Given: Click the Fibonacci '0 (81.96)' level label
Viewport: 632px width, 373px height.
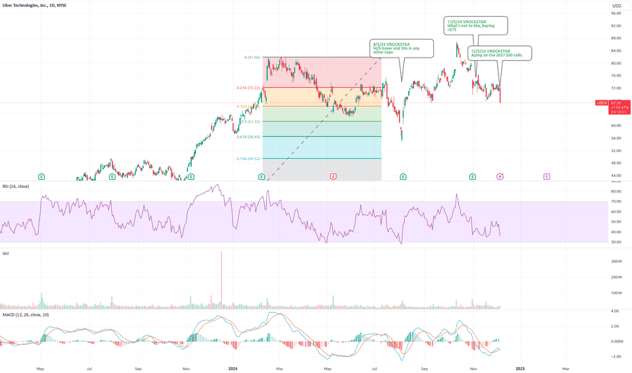Looking at the screenshot, I should pos(252,58).
